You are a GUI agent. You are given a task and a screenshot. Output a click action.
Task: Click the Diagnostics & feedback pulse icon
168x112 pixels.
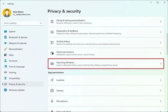(52, 32)
